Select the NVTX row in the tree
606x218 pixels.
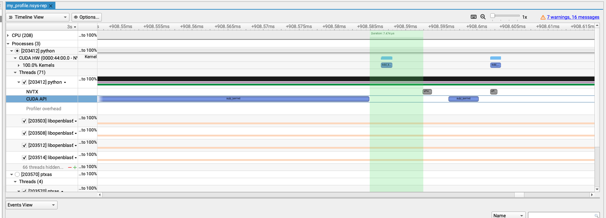coord(32,92)
